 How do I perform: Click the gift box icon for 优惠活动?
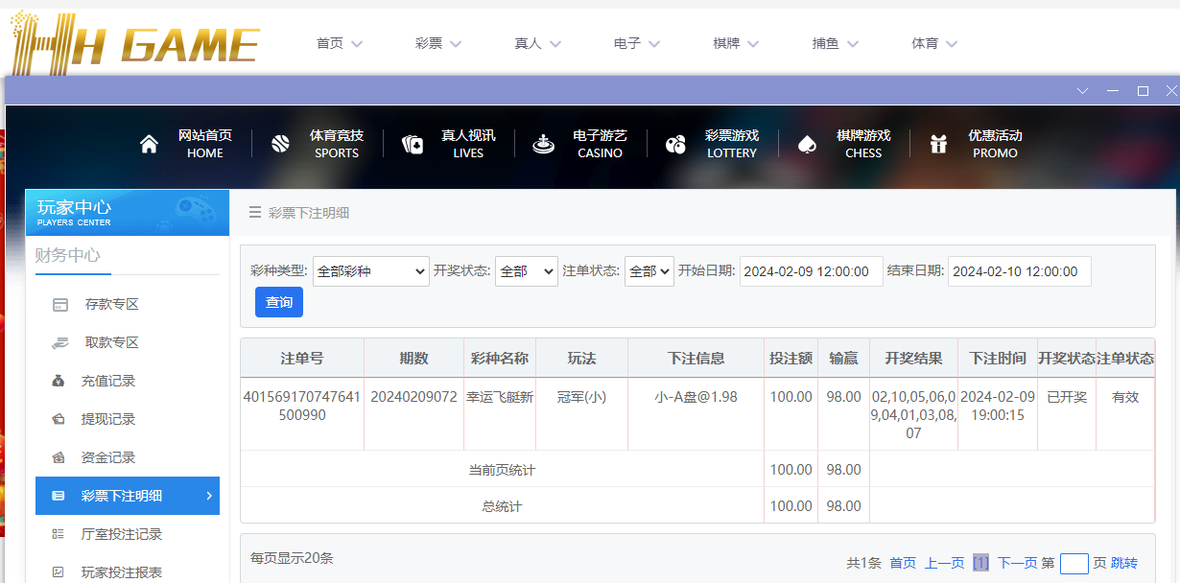pos(938,144)
